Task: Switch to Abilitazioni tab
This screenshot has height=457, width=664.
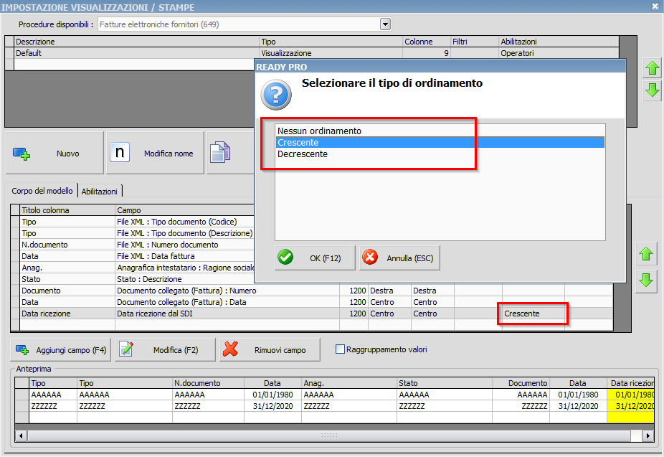Action: (x=100, y=192)
